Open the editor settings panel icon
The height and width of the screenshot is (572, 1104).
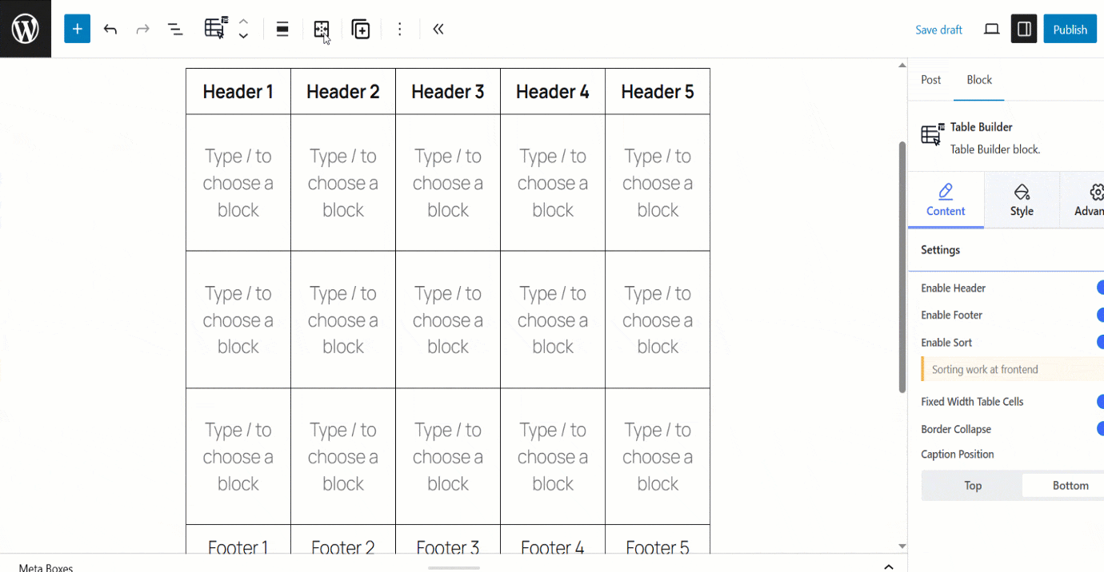1023,28
